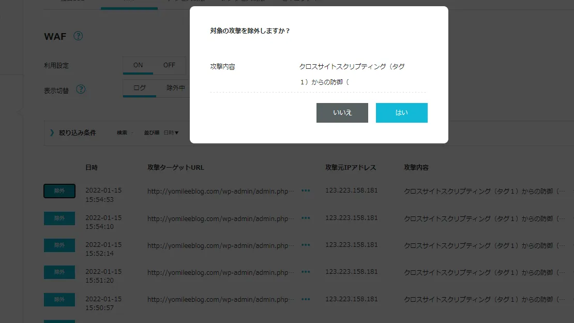Screen dimensions: 574x323
Task: Open the help icon beside 表示切替
Action: click(81, 89)
